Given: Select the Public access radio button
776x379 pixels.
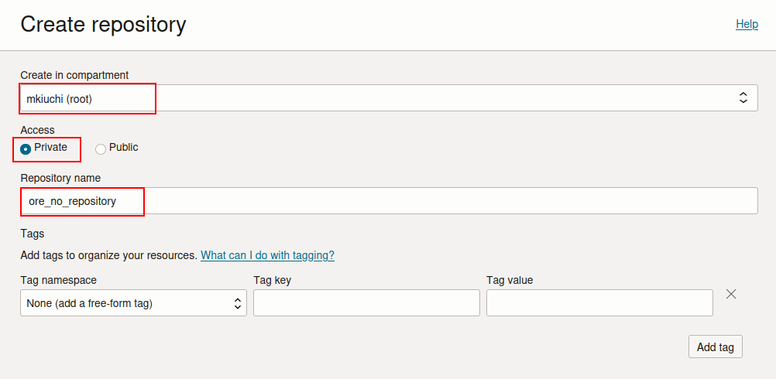Looking at the screenshot, I should click(101, 149).
